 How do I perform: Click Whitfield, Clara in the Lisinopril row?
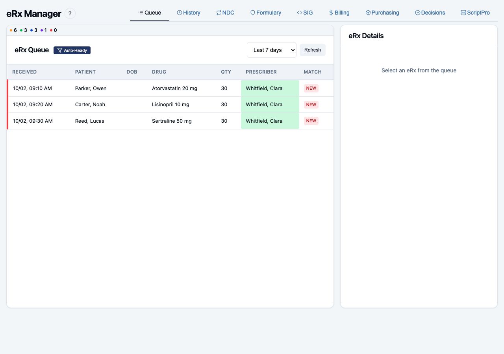tap(270, 105)
